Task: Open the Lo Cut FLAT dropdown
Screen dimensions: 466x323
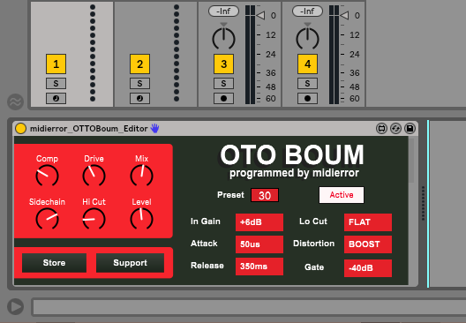Action: (368, 222)
